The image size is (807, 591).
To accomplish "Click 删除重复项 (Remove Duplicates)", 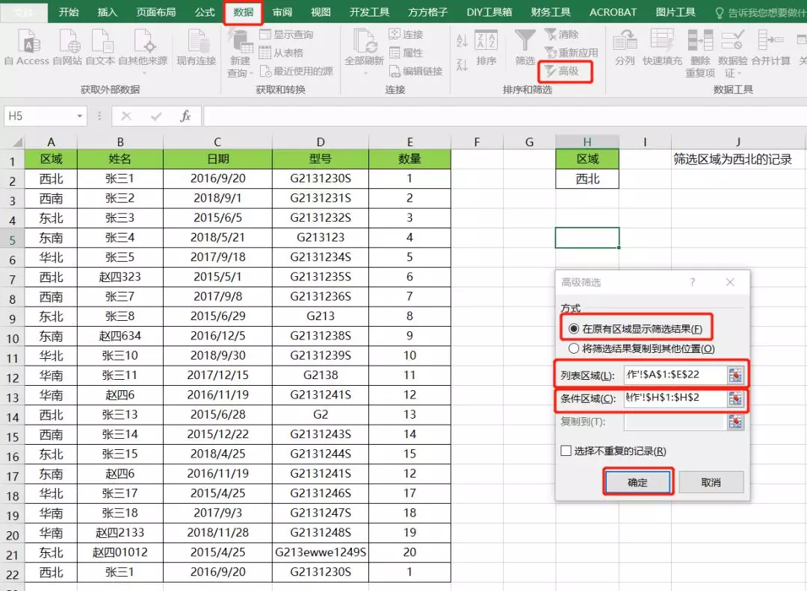I will (700, 53).
